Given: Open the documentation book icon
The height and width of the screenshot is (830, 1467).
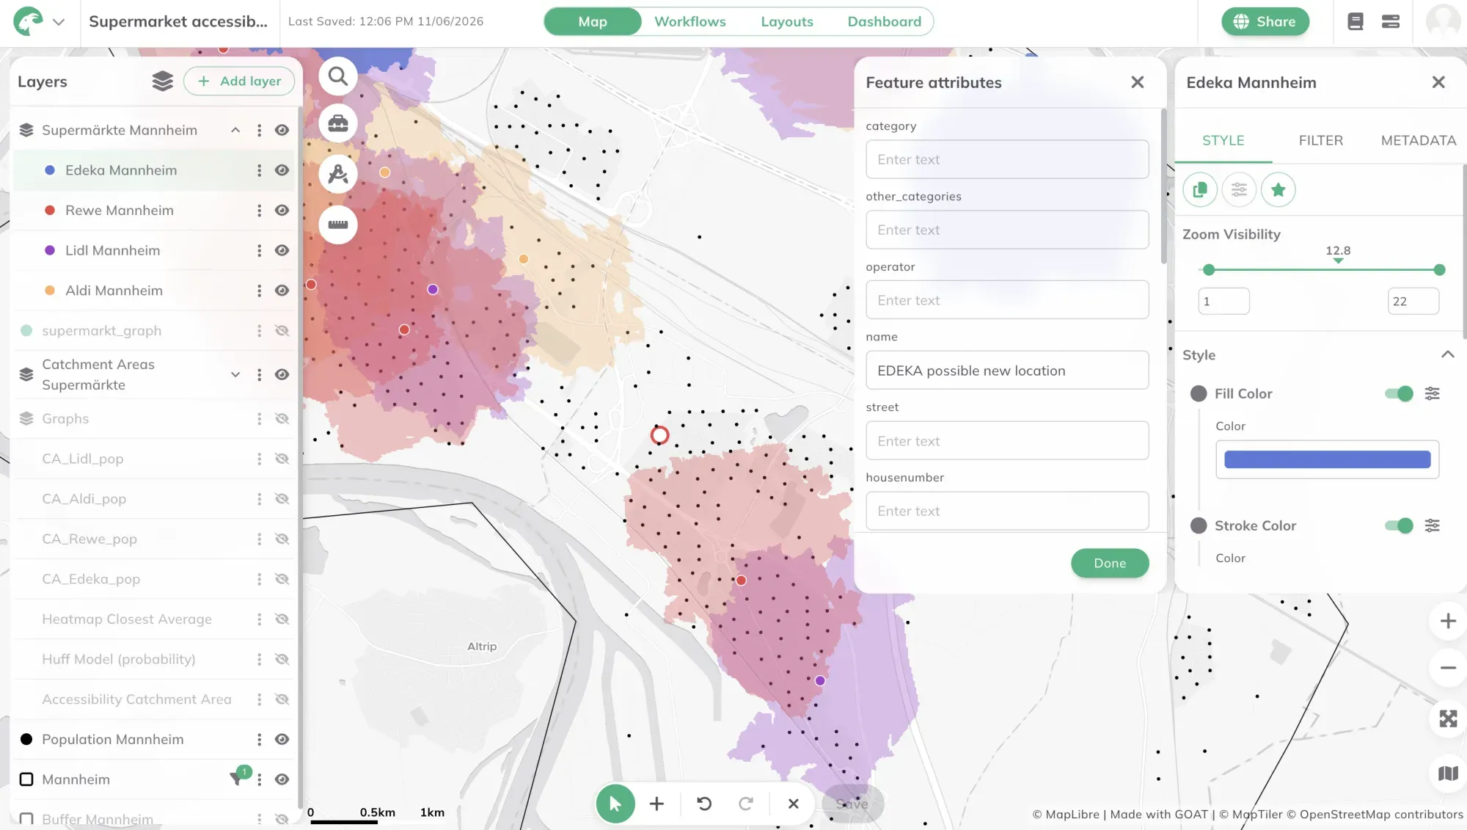Looking at the screenshot, I should click(1356, 22).
